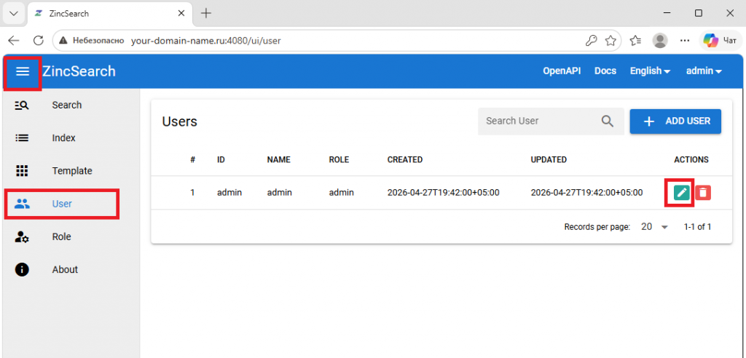This screenshot has width=746, height=358.
Task: Toggle the hamburger menu in ZincSearch header
Action: [x=23, y=71]
